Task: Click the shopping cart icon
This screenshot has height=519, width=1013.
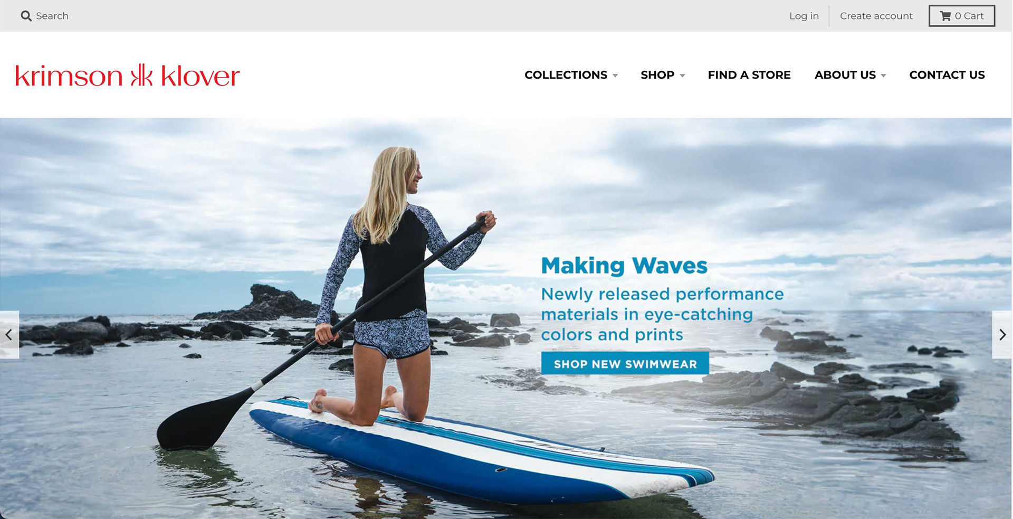Action: pos(945,16)
